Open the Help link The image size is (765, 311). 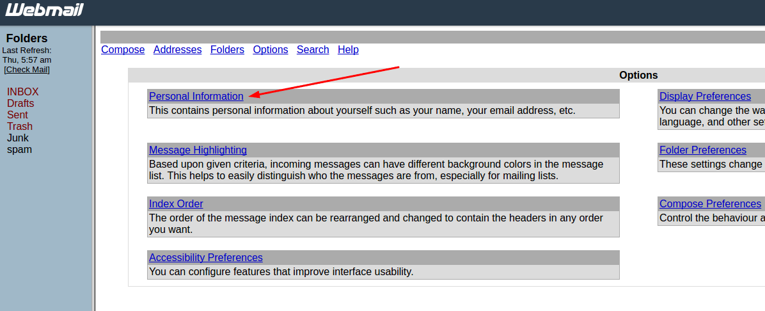(x=349, y=50)
